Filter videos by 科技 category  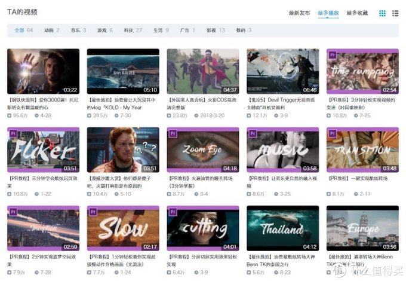[x=129, y=30]
